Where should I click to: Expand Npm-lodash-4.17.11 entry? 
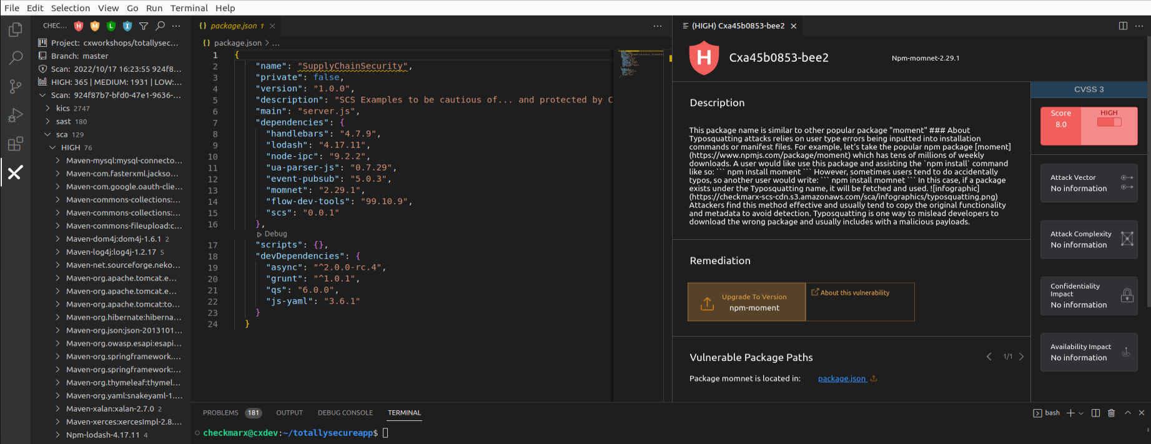tap(57, 435)
